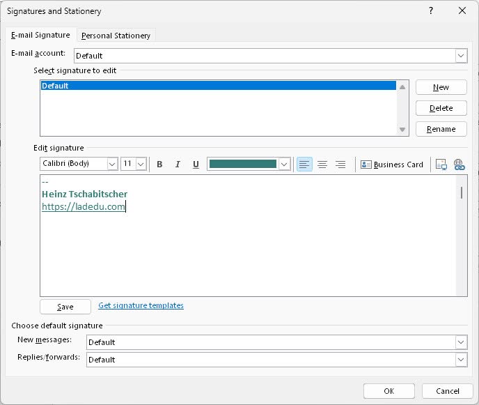
Task: Open Get signature templates link
Action: click(141, 305)
